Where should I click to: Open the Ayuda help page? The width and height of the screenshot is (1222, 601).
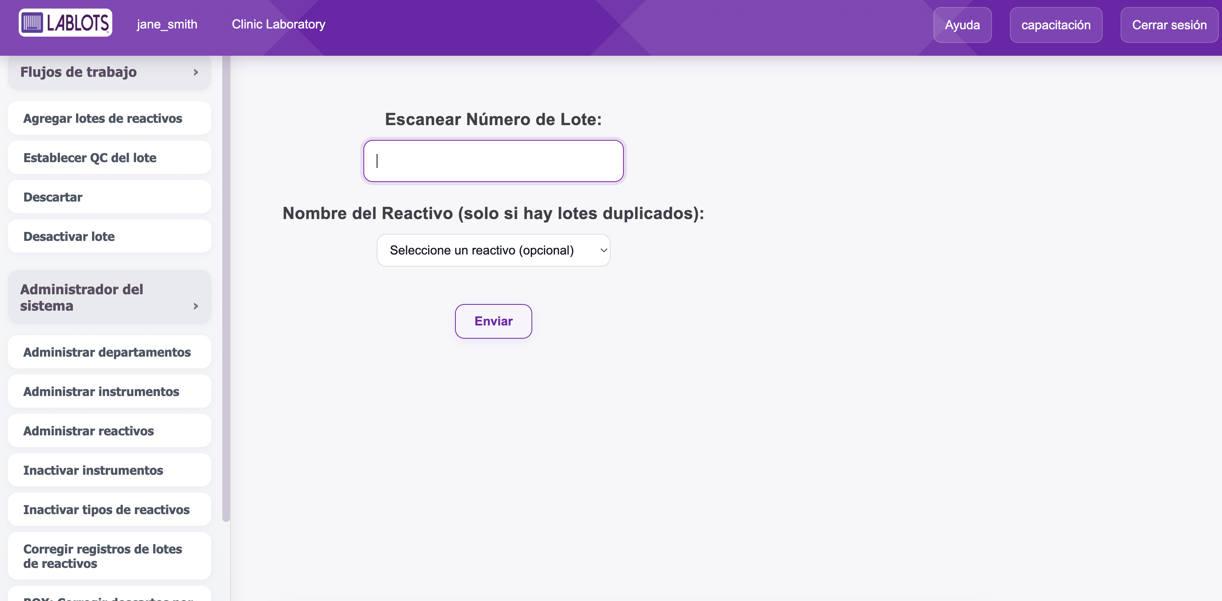962,25
